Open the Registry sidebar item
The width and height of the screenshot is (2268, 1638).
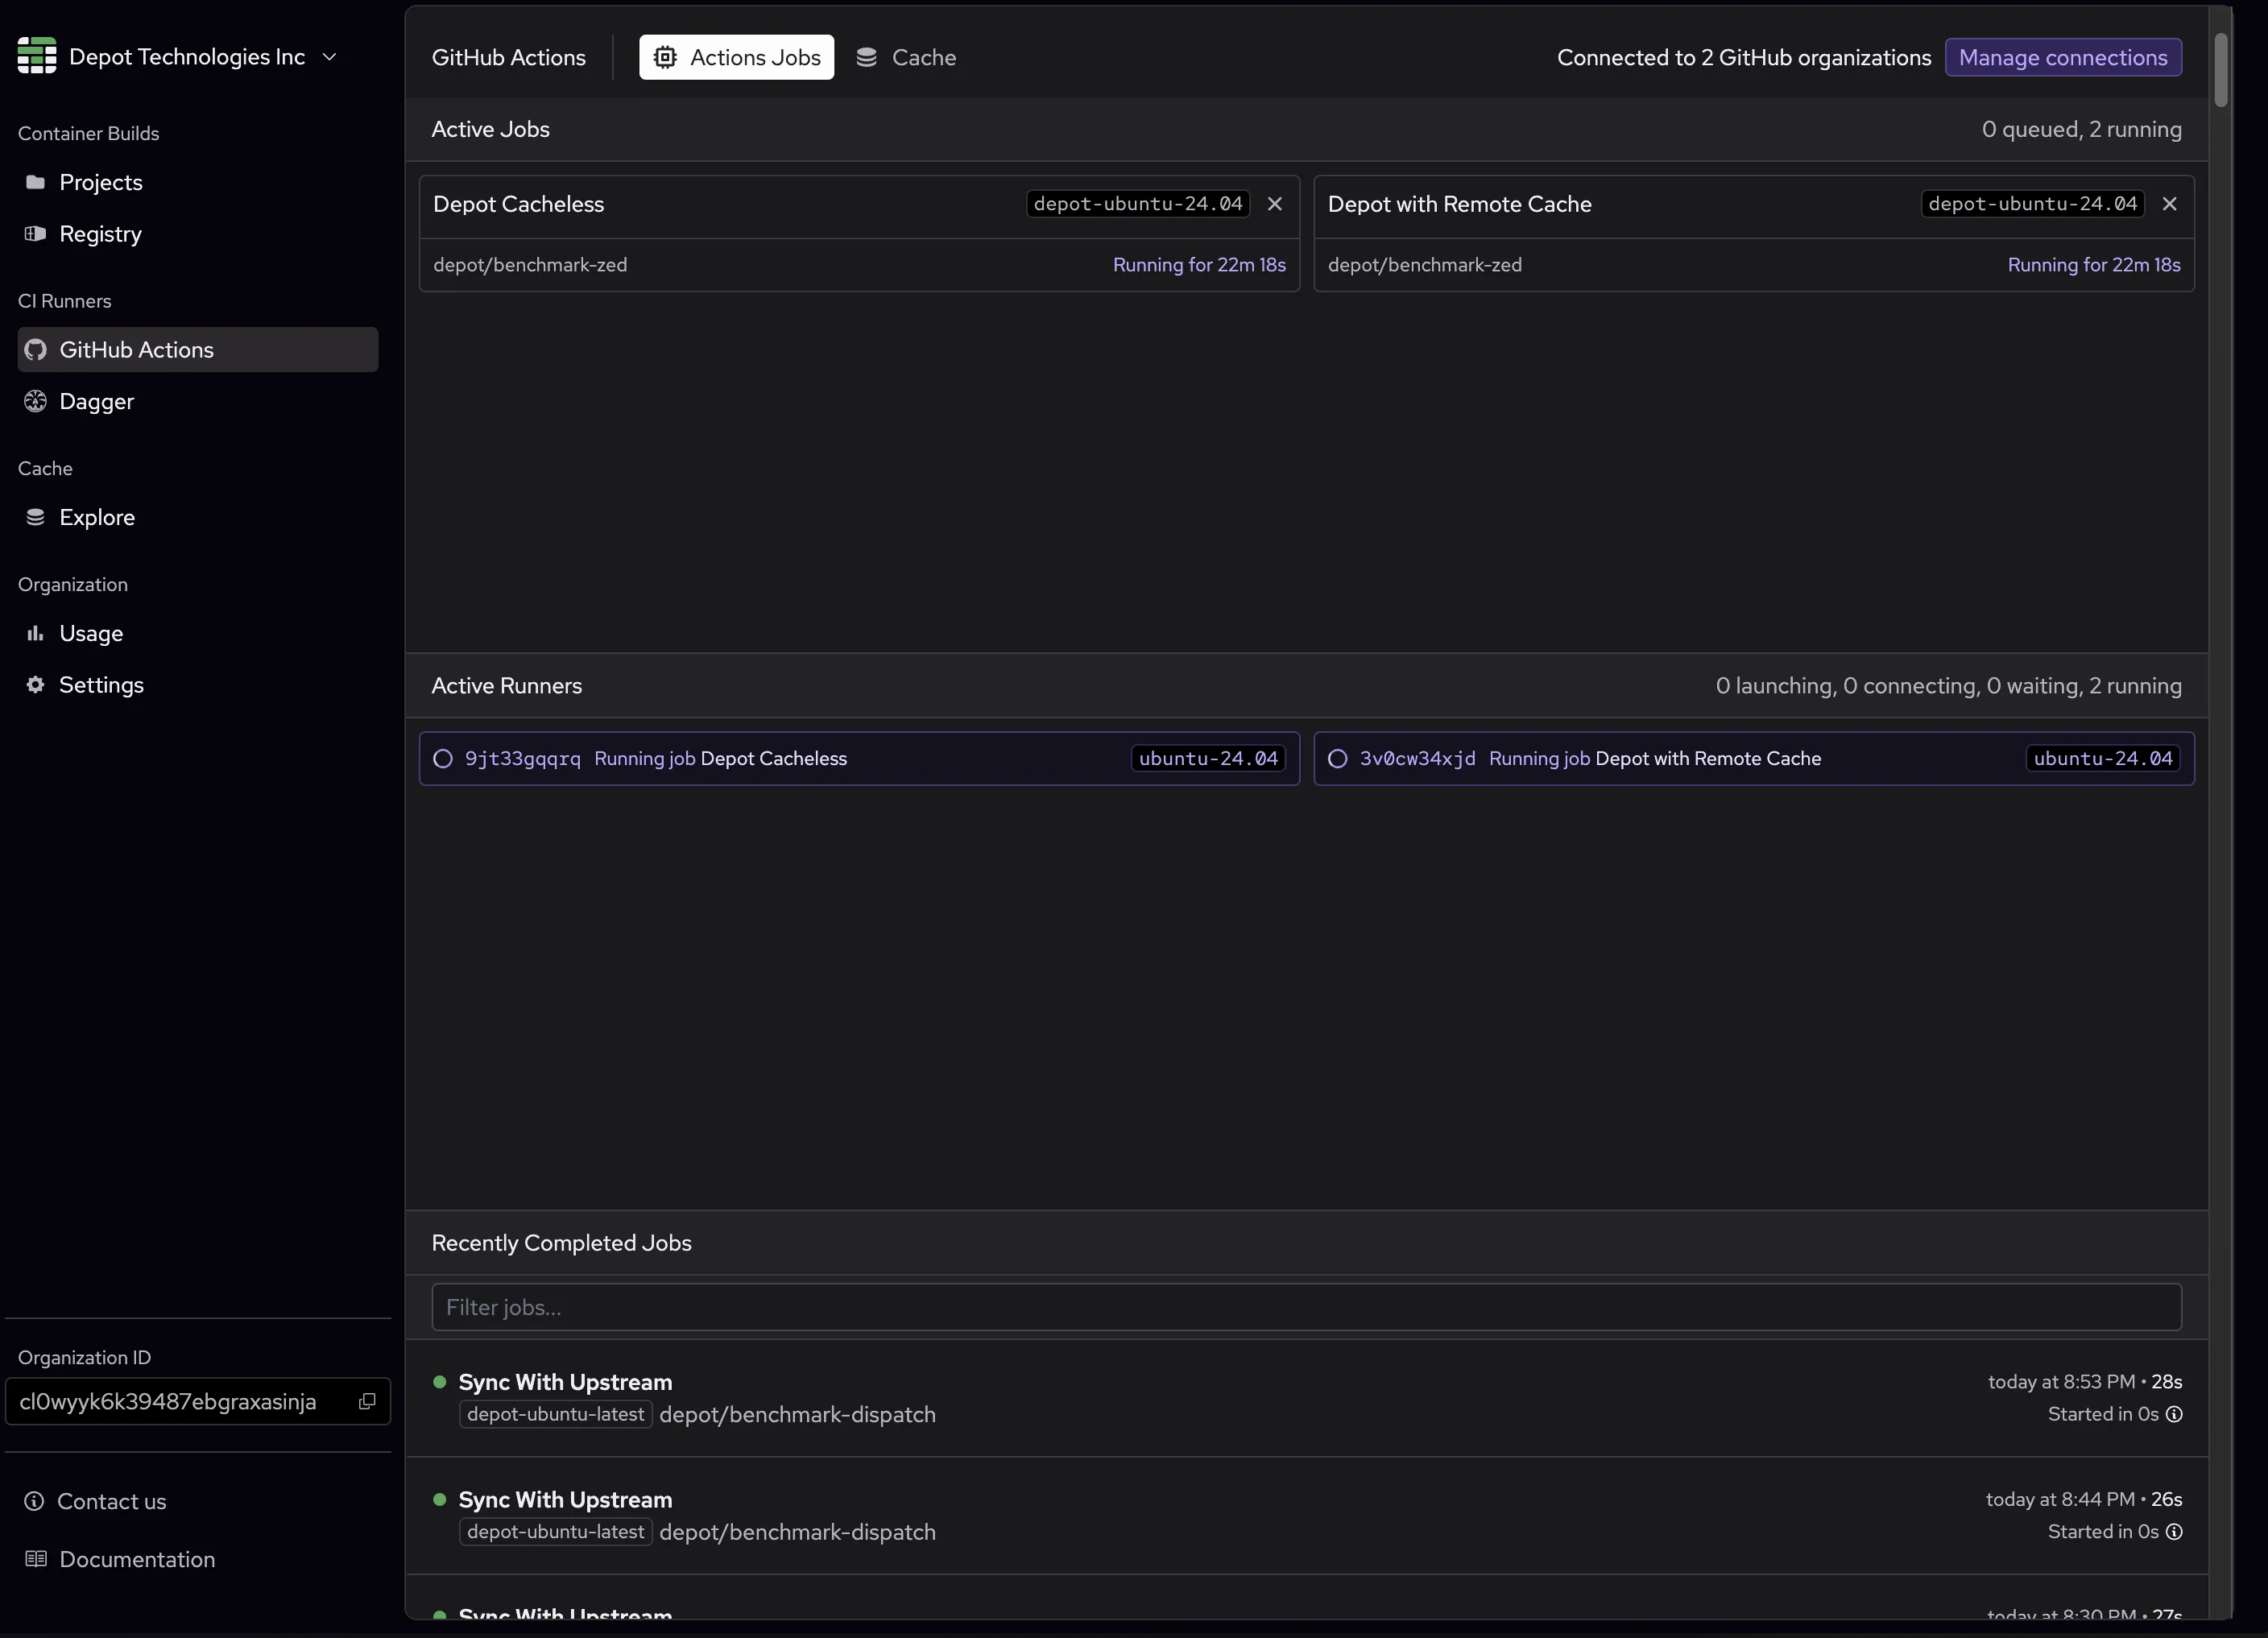click(100, 234)
